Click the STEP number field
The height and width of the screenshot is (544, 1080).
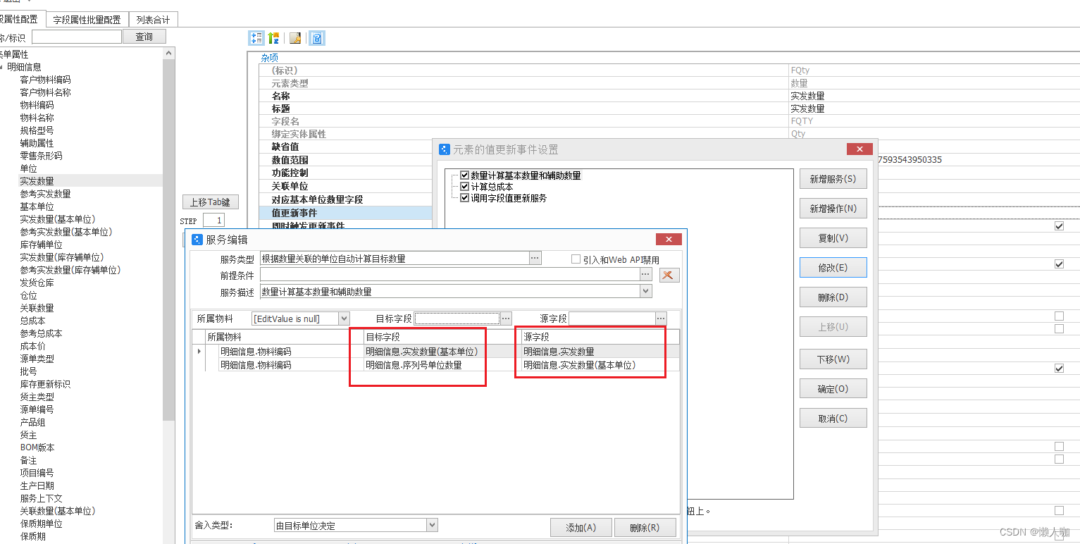click(x=213, y=221)
